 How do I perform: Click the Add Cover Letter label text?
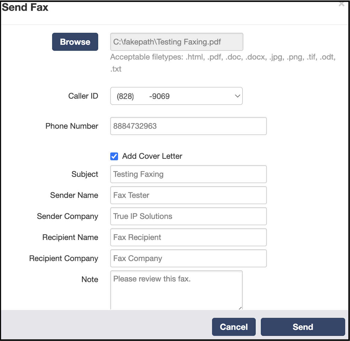(x=152, y=156)
